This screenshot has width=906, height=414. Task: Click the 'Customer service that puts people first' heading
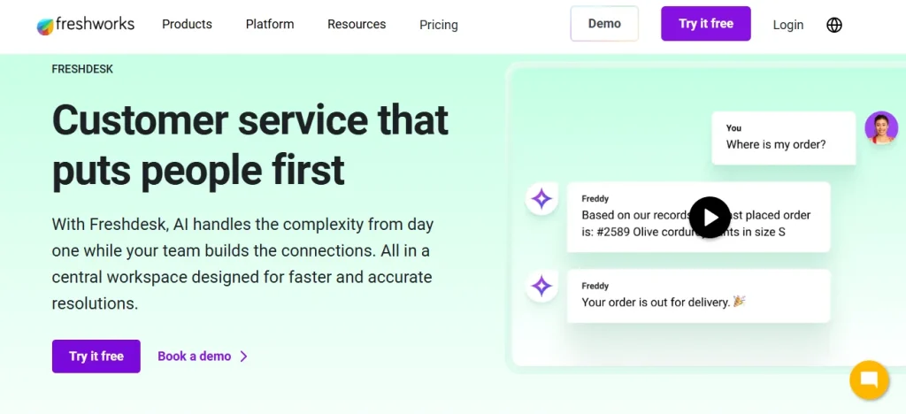pos(250,144)
